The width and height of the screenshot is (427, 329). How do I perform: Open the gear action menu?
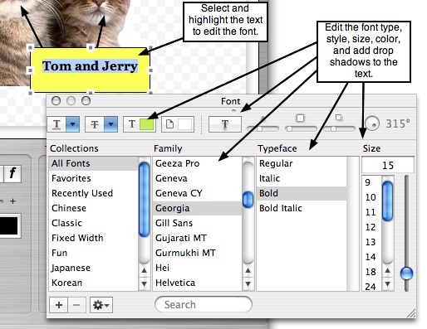tap(101, 305)
